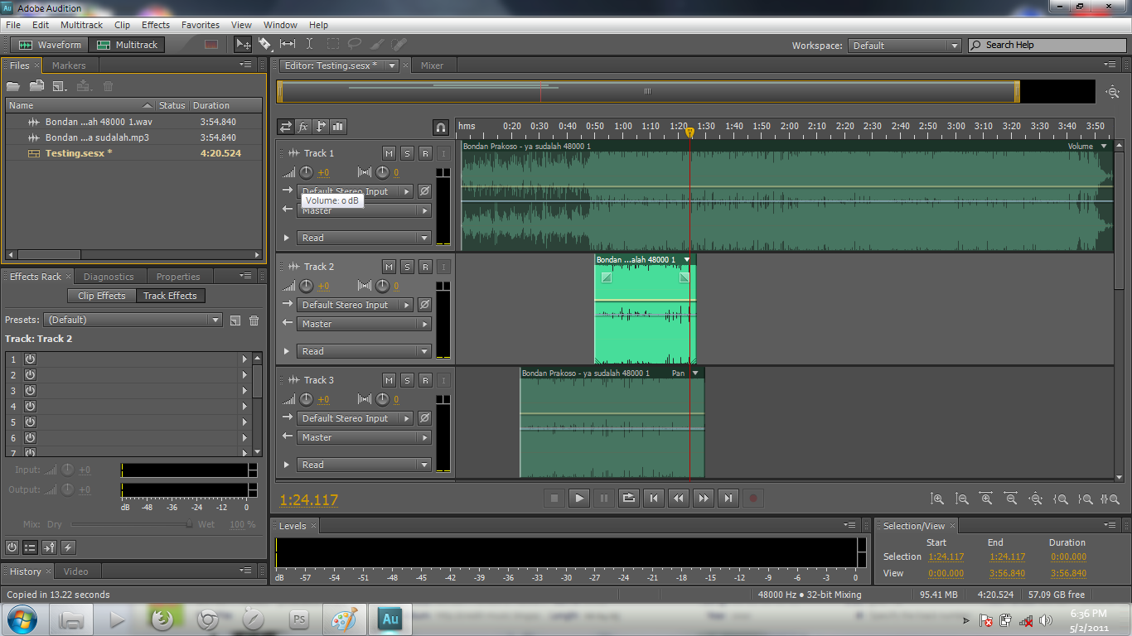Click the volume speaker icon in system tray
The width and height of the screenshot is (1132, 636).
pos(1046,620)
